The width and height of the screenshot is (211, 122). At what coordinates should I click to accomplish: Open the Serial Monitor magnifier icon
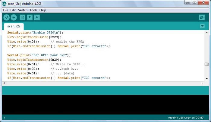[202, 17]
